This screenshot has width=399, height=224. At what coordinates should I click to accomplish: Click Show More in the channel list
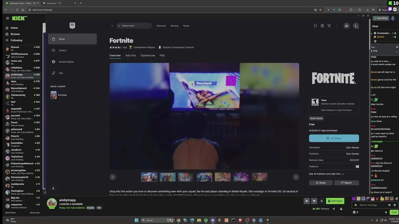(x=10, y=213)
